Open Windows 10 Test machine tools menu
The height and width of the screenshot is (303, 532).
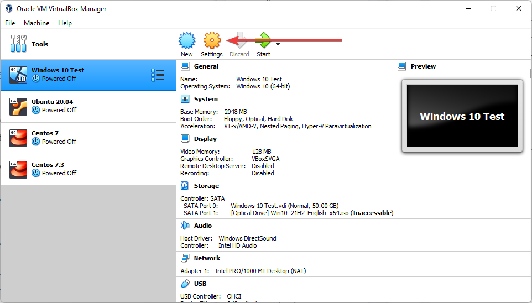[158, 75]
